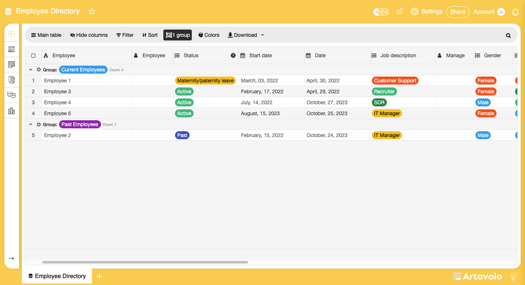Click the Employee 2 name cell
The height and width of the screenshot is (285, 525).
point(87,135)
